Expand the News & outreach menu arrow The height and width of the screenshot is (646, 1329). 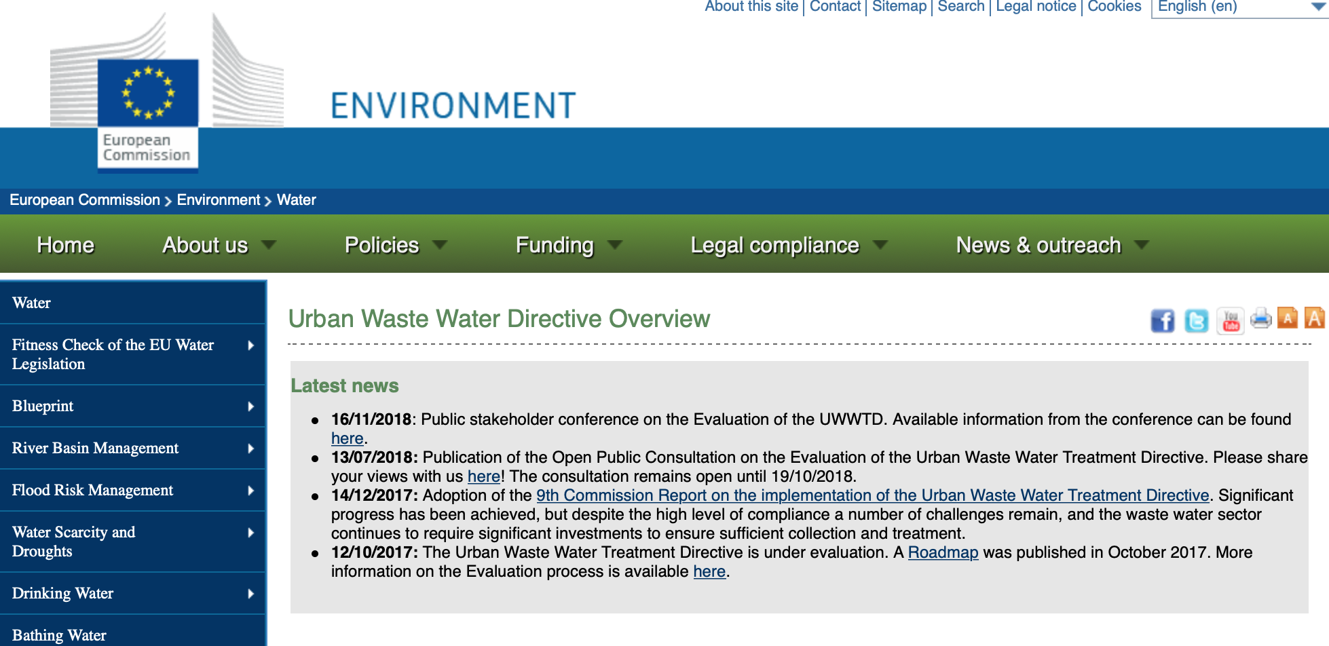pos(1142,244)
